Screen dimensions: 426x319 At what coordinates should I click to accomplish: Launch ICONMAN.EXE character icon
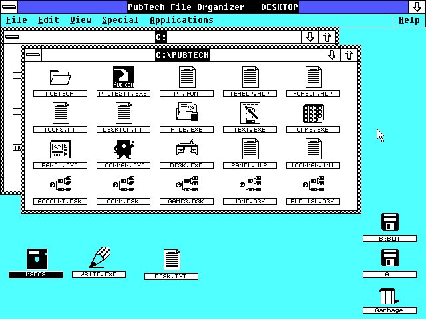pos(124,149)
